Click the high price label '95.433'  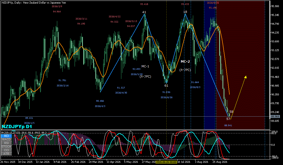click(185, 4)
